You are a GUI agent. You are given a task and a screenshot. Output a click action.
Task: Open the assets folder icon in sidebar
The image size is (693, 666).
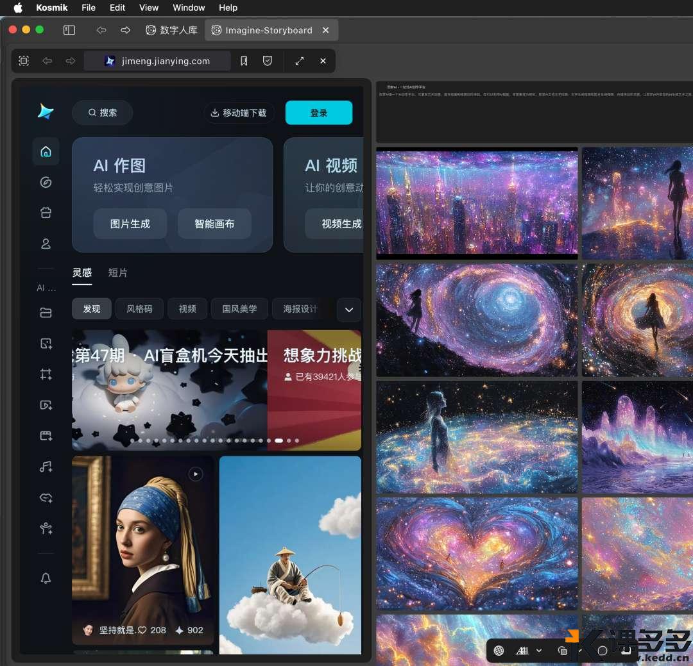point(46,313)
